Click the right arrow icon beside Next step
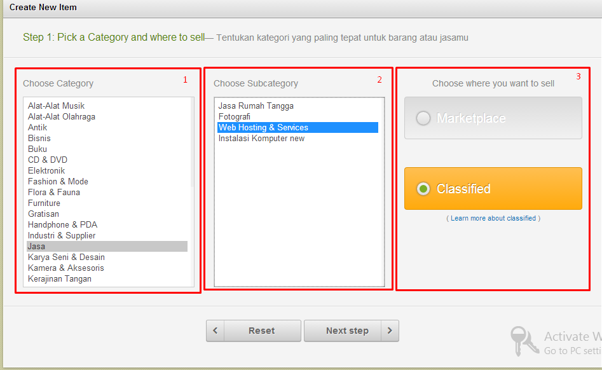602x370 pixels. [x=390, y=331]
